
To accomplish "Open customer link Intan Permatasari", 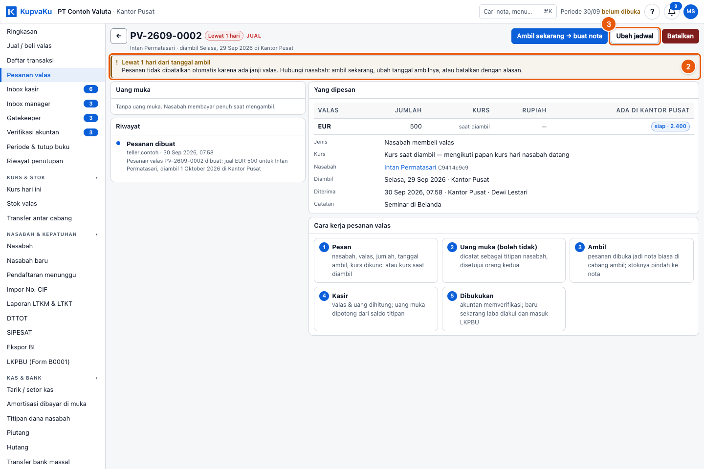I will [410, 168].
